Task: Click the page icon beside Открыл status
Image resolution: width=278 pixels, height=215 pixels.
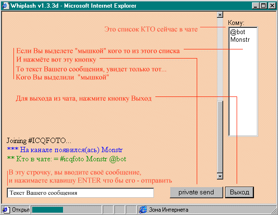Action: 6,210
